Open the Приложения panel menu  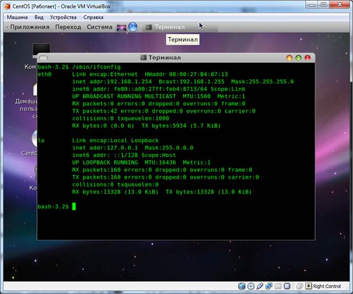click(x=30, y=27)
